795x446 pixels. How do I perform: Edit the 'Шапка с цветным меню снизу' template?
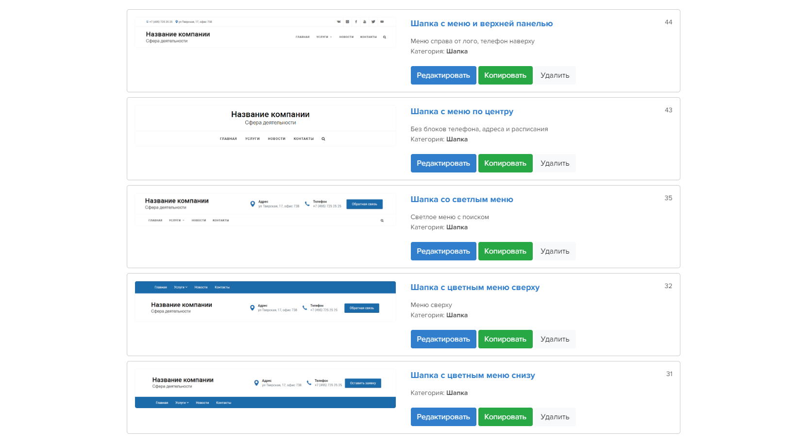(x=443, y=417)
